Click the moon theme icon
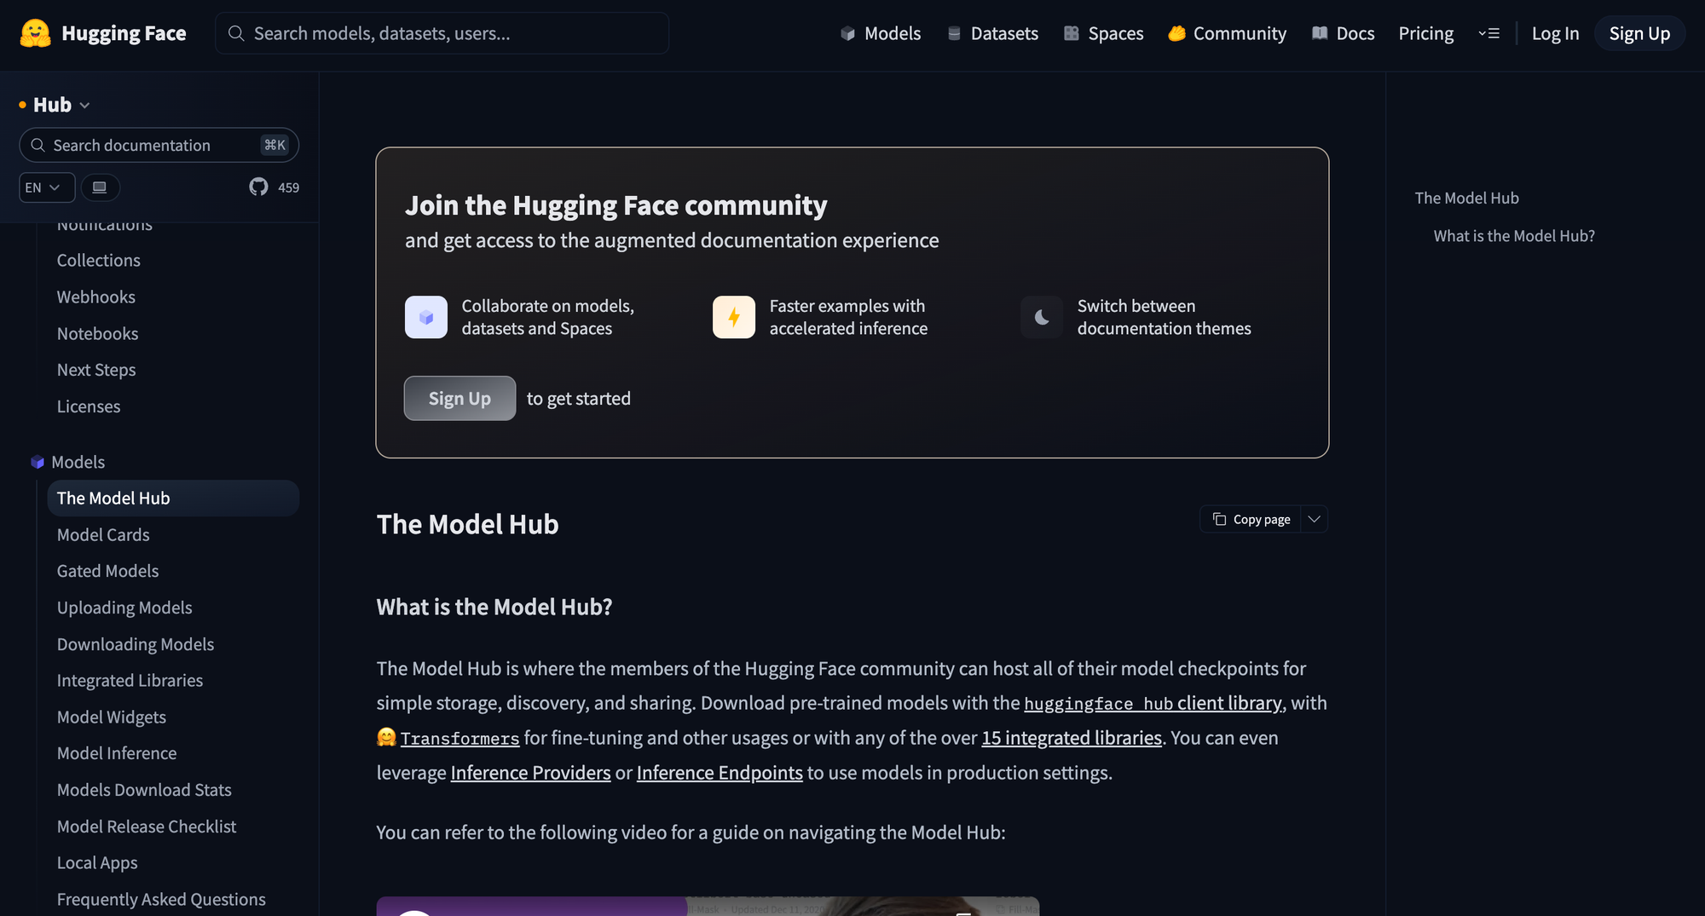The image size is (1705, 916). point(1042,317)
